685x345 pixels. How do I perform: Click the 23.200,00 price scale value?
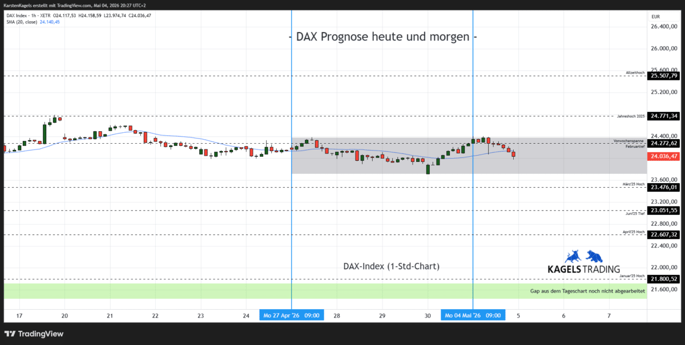664,202
